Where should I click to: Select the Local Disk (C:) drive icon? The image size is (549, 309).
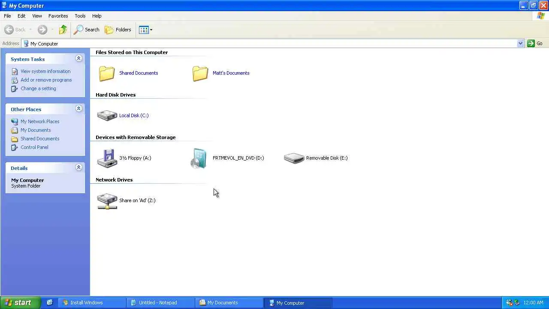tap(107, 115)
